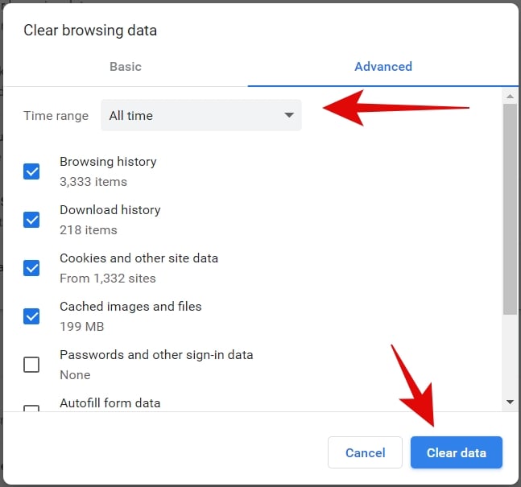Click the Passwords and other sign-in data label
This screenshot has height=487, width=521.
156,355
